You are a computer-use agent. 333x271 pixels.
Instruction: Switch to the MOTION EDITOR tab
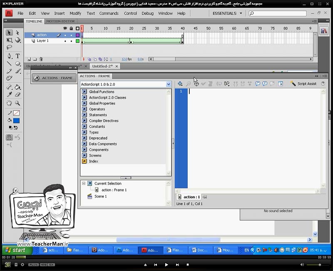pos(60,21)
